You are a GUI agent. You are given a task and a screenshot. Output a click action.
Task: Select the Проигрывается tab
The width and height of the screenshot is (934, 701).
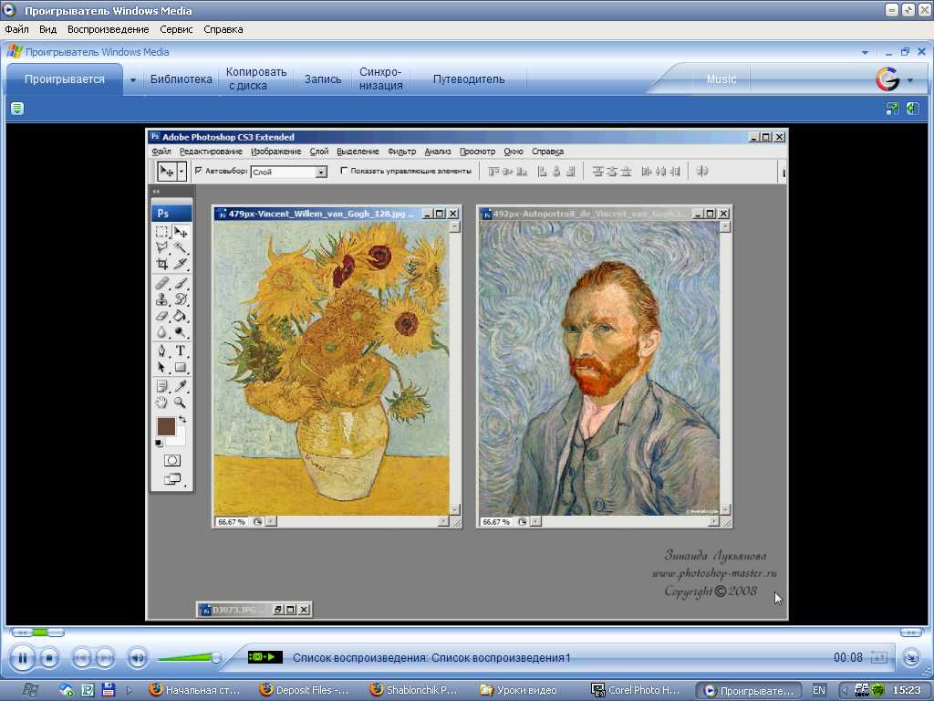pyautogui.click(x=65, y=78)
